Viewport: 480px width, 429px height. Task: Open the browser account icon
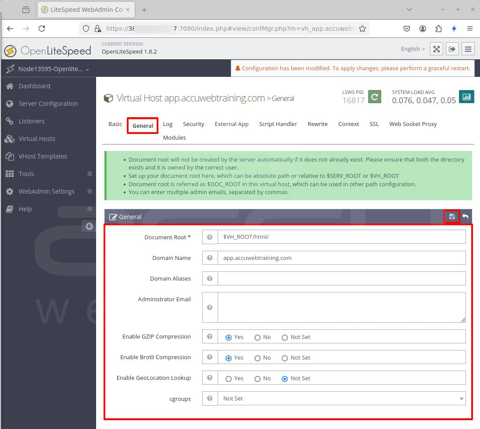point(423,29)
